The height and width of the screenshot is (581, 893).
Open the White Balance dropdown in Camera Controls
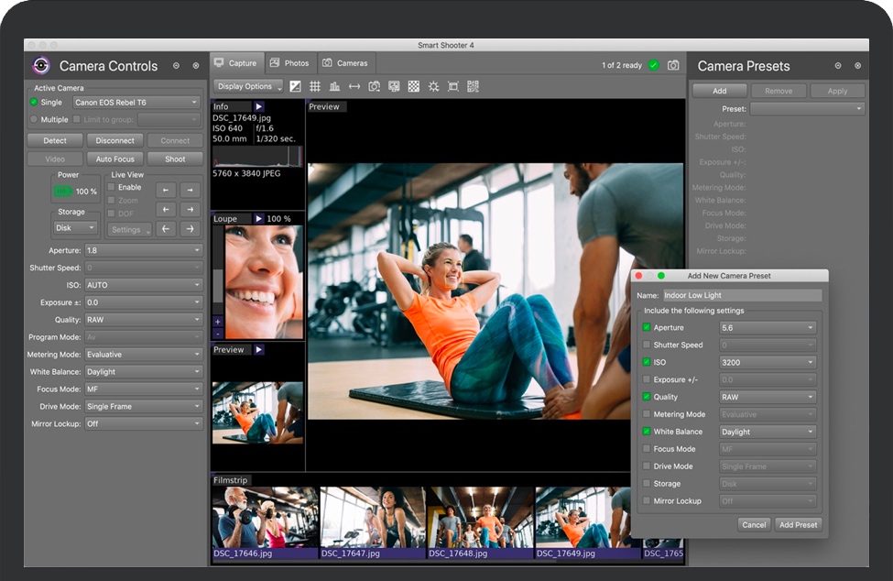(143, 372)
